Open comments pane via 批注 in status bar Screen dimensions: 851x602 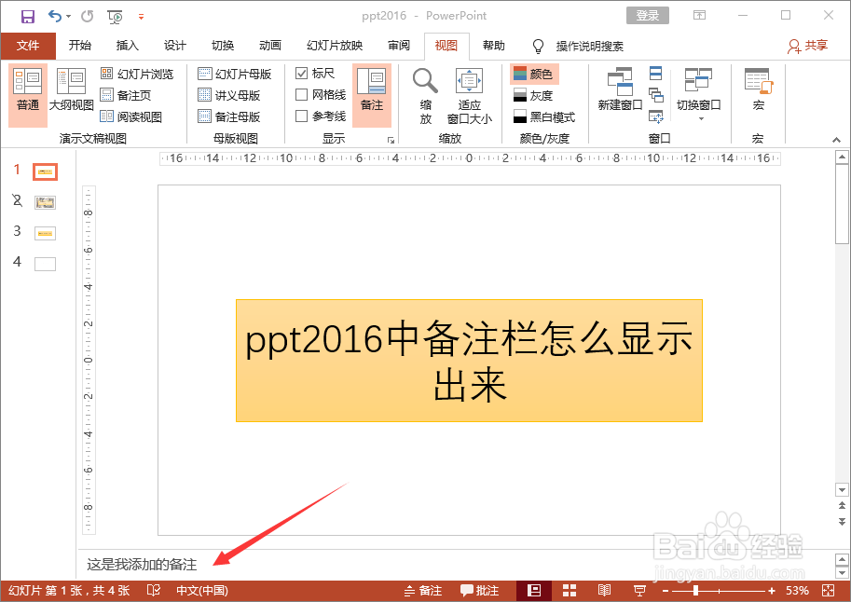479,590
